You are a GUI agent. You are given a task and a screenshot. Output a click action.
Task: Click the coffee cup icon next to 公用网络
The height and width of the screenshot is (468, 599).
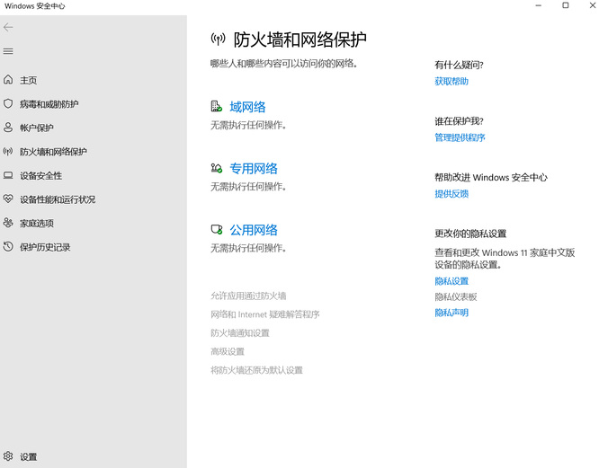[217, 229]
